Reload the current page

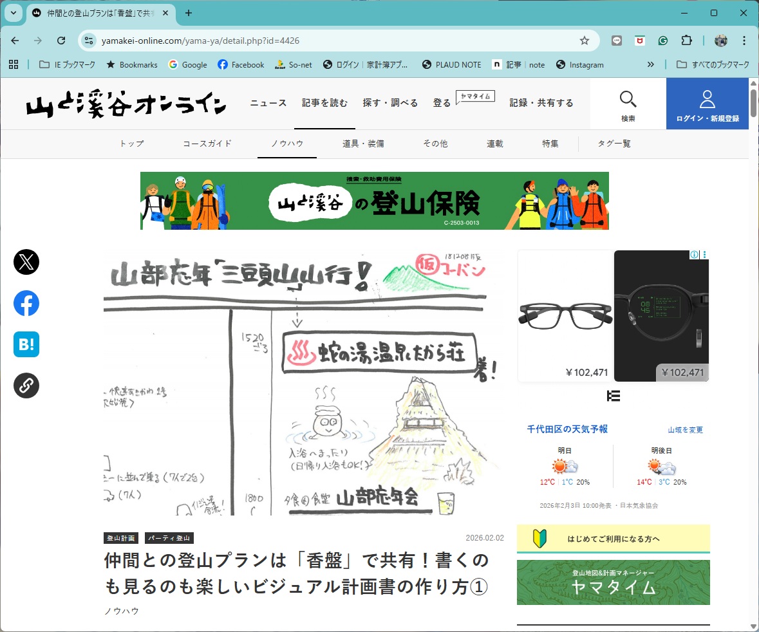pos(61,39)
